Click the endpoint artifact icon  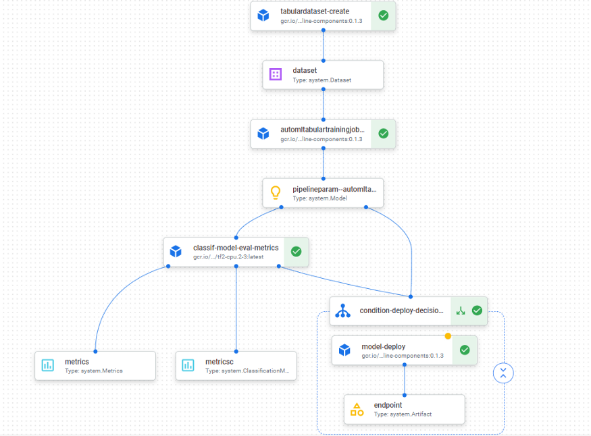[356, 408]
